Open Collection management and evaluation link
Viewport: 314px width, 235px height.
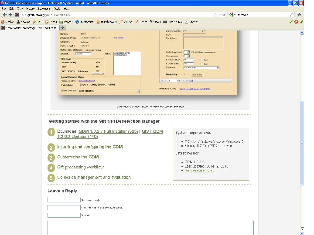point(94,177)
